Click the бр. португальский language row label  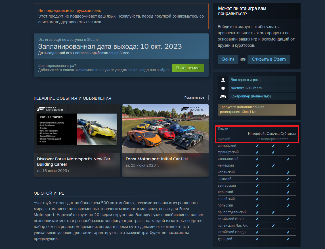[232, 212]
